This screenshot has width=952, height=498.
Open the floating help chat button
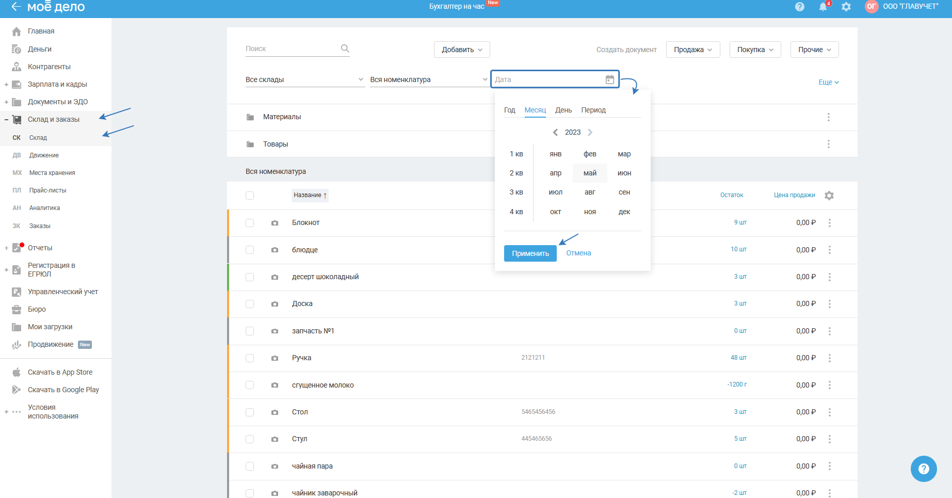[924, 469]
